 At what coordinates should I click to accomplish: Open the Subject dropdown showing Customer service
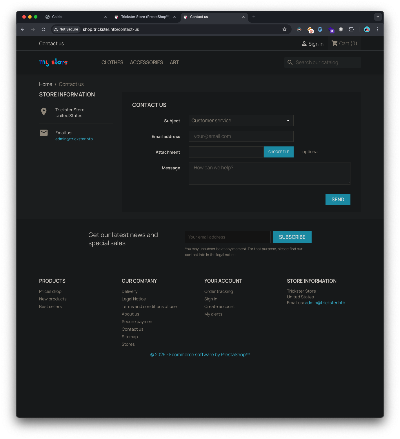[x=241, y=121]
